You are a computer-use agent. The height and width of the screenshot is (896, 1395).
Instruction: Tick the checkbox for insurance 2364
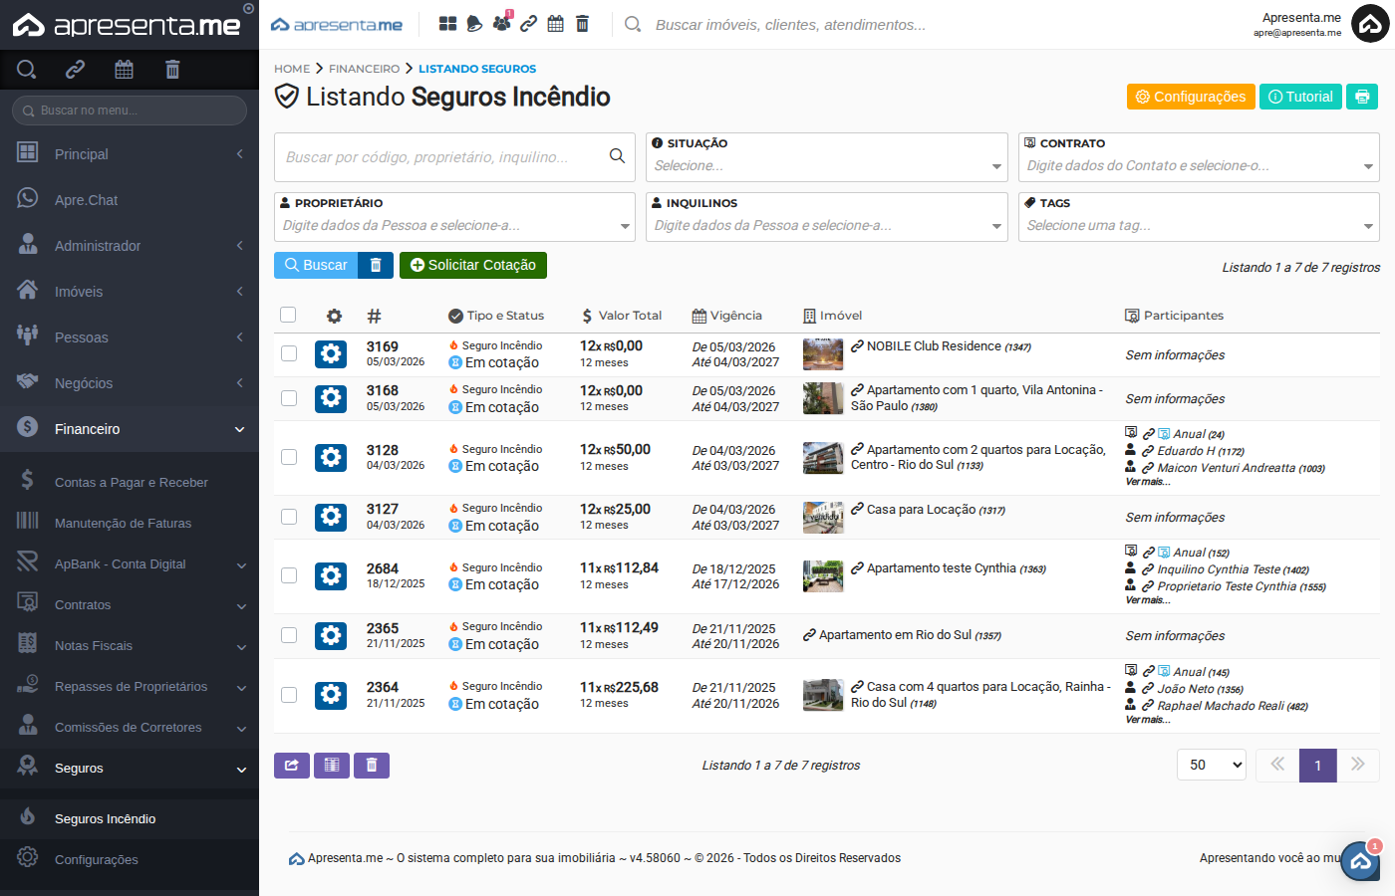[289, 695]
